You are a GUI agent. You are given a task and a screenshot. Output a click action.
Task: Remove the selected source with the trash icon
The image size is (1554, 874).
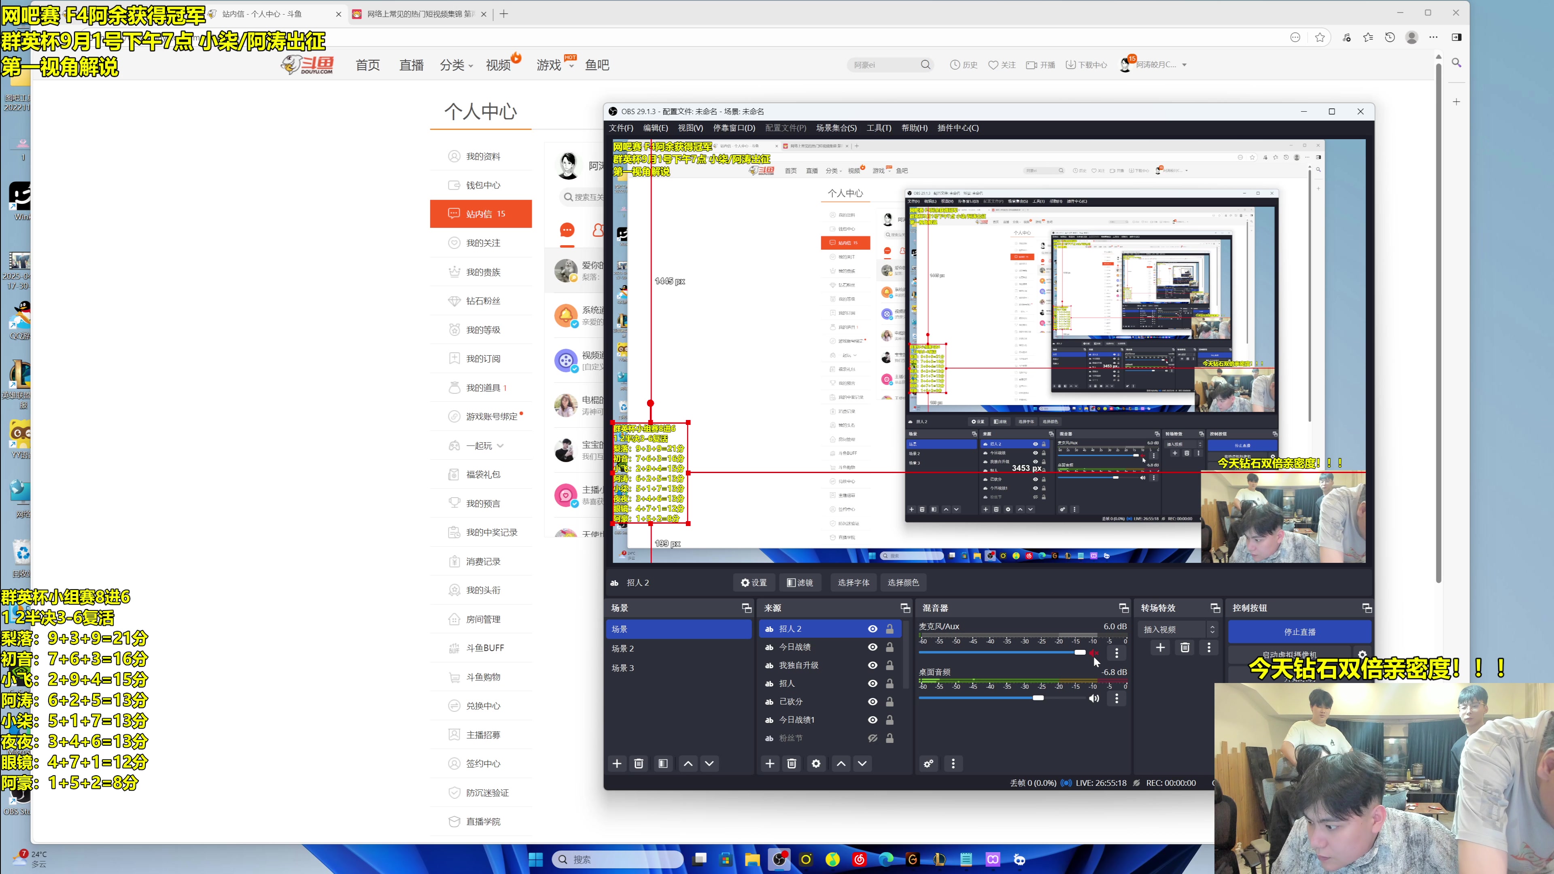coord(792,764)
